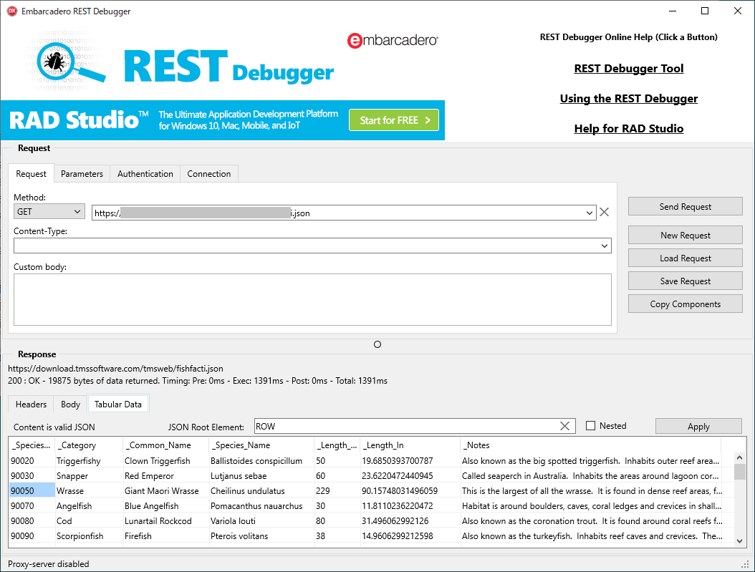The height and width of the screenshot is (572, 755).
Task: Click Copy Components button
Action: [686, 304]
